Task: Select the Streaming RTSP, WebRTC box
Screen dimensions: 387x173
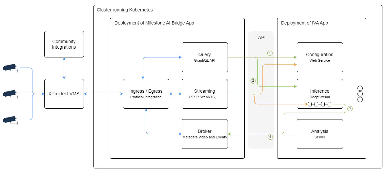Action: (205, 94)
